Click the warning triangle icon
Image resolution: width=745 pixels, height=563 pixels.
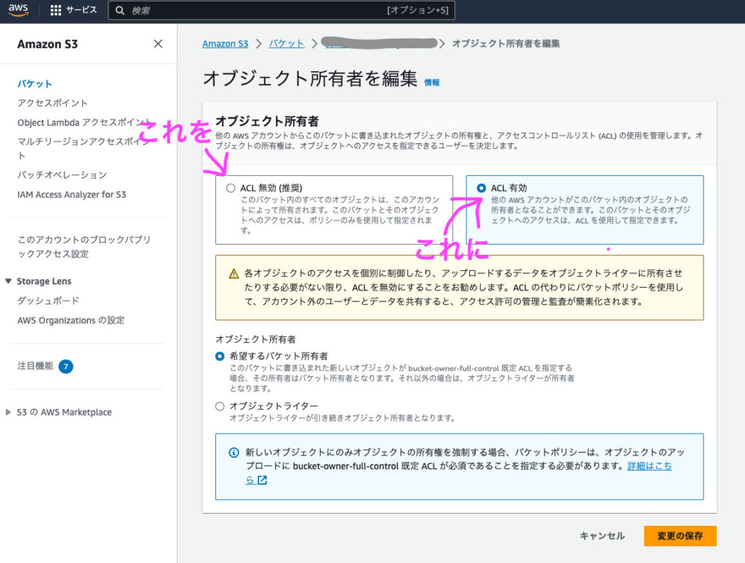click(234, 274)
